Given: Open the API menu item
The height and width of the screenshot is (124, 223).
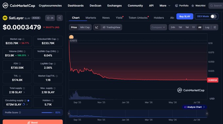Looking at the screenshot, I should [151, 6].
